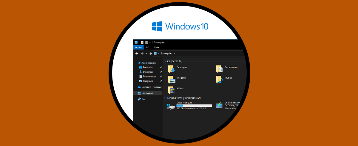Select Acceso rápido in navigation pane
The image size is (358, 146).
[149, 63]
